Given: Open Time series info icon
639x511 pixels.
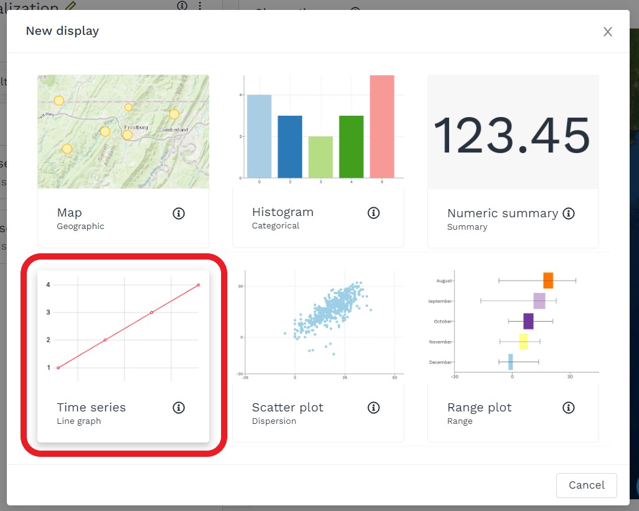Looking at the screenshot, I should click(178, 408).
